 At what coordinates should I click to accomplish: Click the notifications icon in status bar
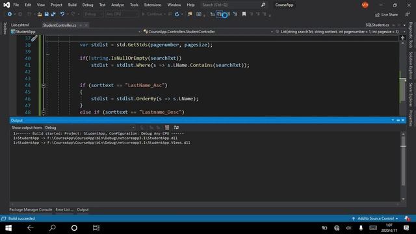(x=407, y=218)
